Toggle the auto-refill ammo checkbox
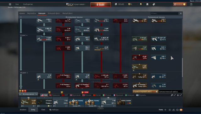Screen dimensions: 201x114 (181, 95)
